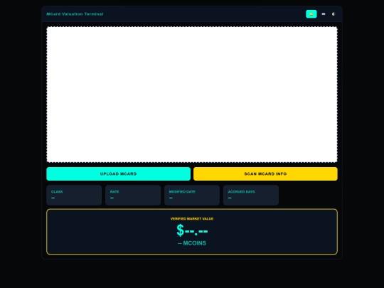The width and height of the screenshot is (384, 288).
Task: Click the 'Verified Market Value' label
Action: click(192, 219)
